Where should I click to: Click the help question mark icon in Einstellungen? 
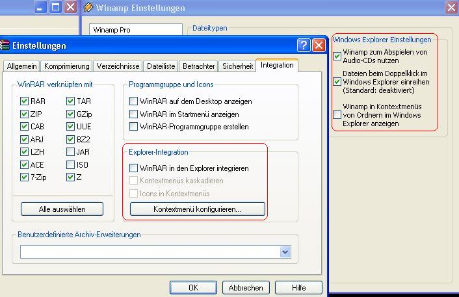point(304,45)
